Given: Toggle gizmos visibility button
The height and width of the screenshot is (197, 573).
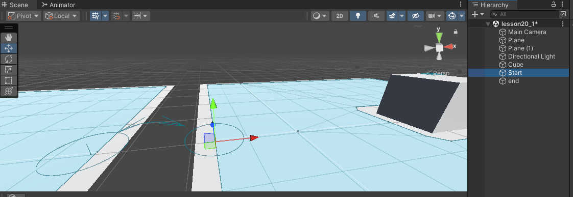Looking at the screenshot, I should coord(452,16).
